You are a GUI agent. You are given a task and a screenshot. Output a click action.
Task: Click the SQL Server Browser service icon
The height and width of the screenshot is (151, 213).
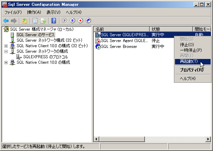tap(98, 47)
